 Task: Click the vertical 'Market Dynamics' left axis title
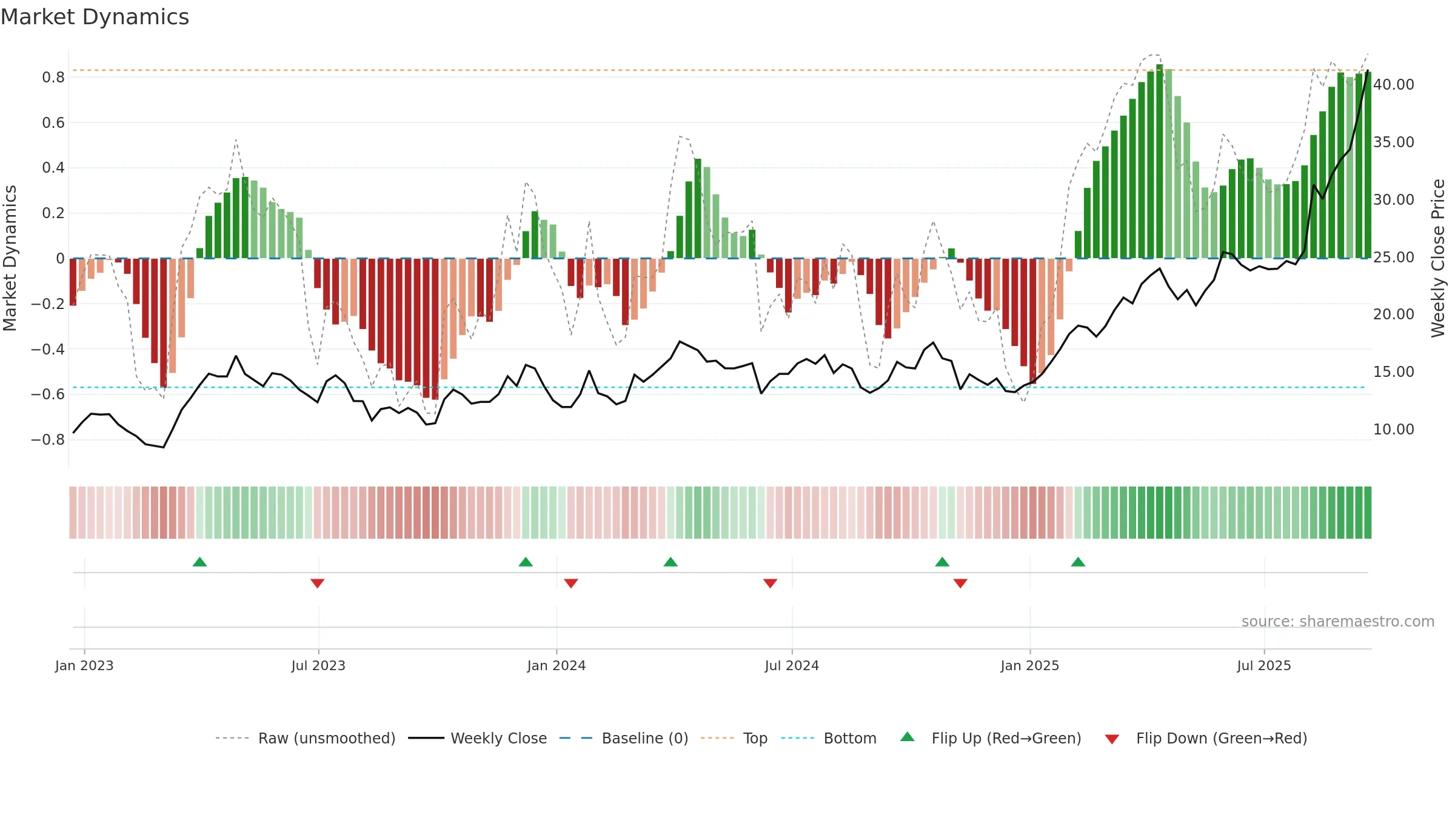tap(10, 258)
